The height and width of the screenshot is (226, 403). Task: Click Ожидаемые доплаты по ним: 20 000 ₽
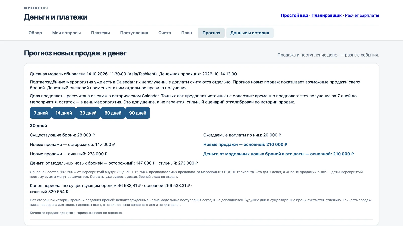(x=242, y=135)
